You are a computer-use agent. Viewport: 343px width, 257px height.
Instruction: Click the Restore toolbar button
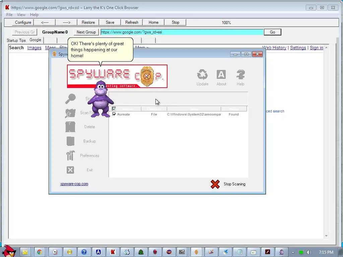[x=88, y=22]
